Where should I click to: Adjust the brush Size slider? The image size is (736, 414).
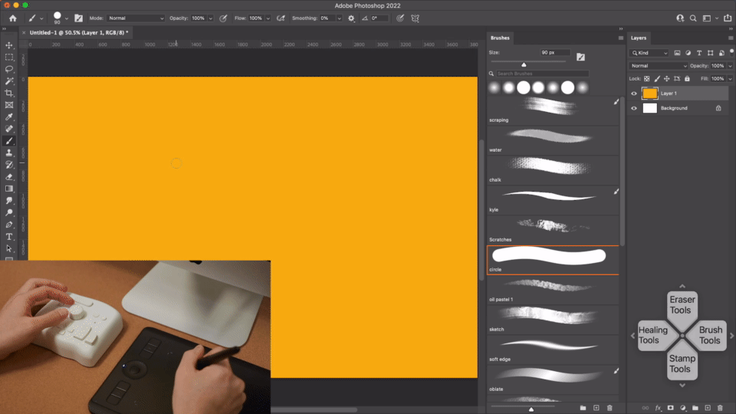point(524,64)
